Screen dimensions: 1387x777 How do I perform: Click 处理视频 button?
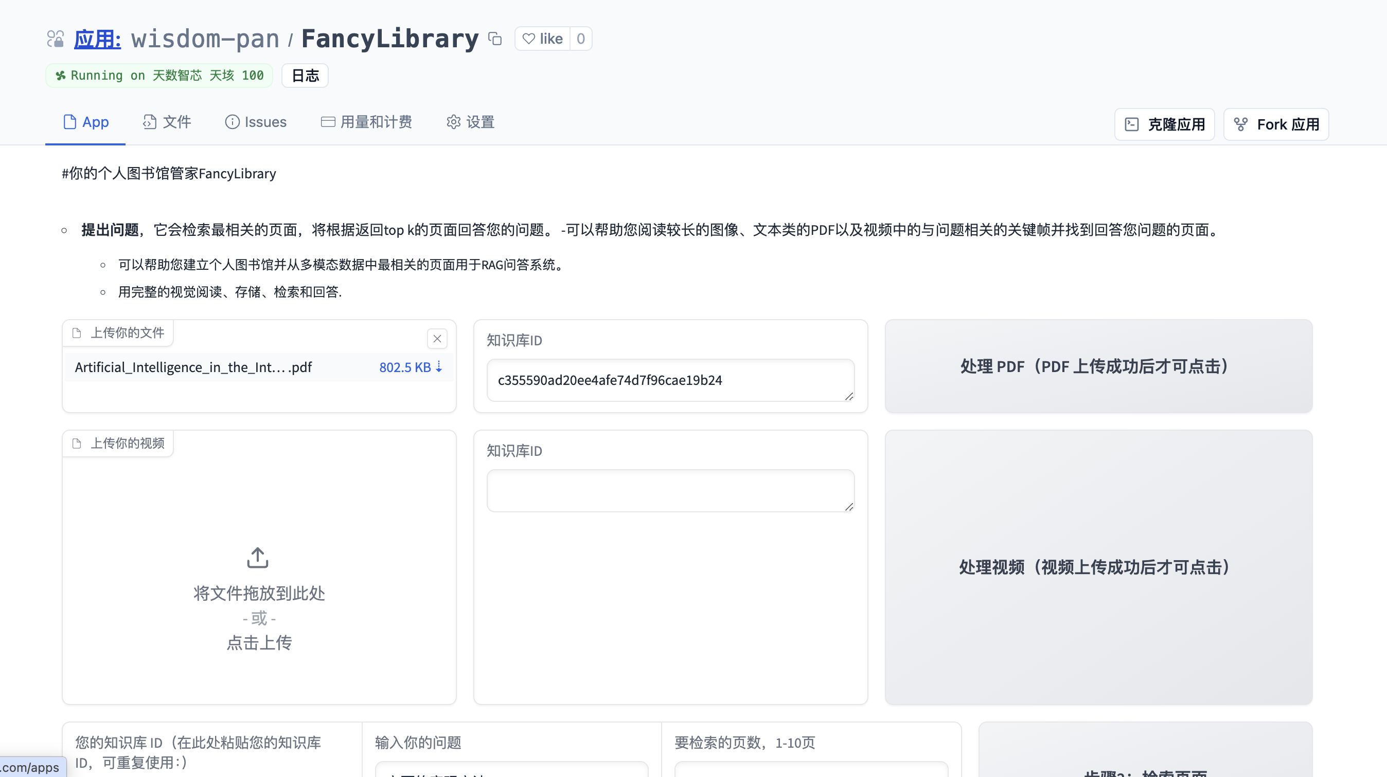click(1098, 567)
